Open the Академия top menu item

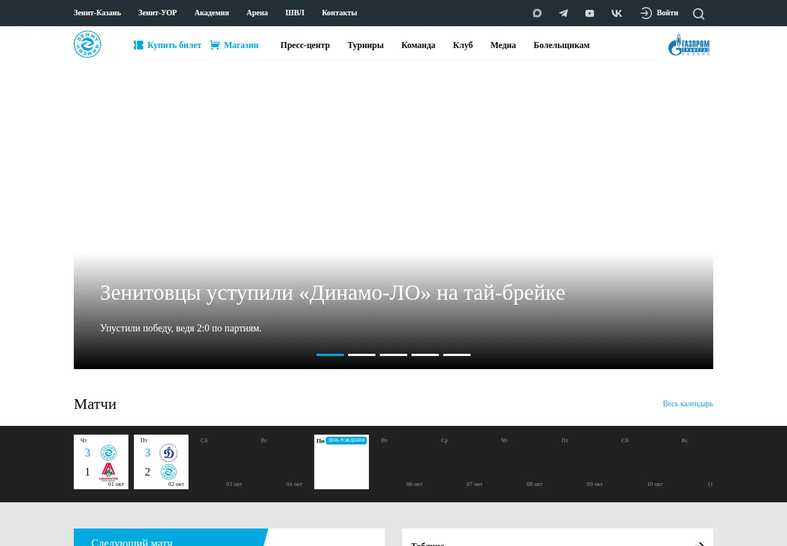pos(212,13)
